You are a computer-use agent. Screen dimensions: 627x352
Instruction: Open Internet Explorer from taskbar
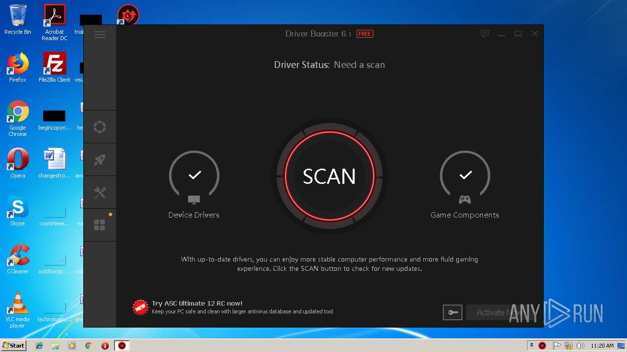tap(39, 346)
